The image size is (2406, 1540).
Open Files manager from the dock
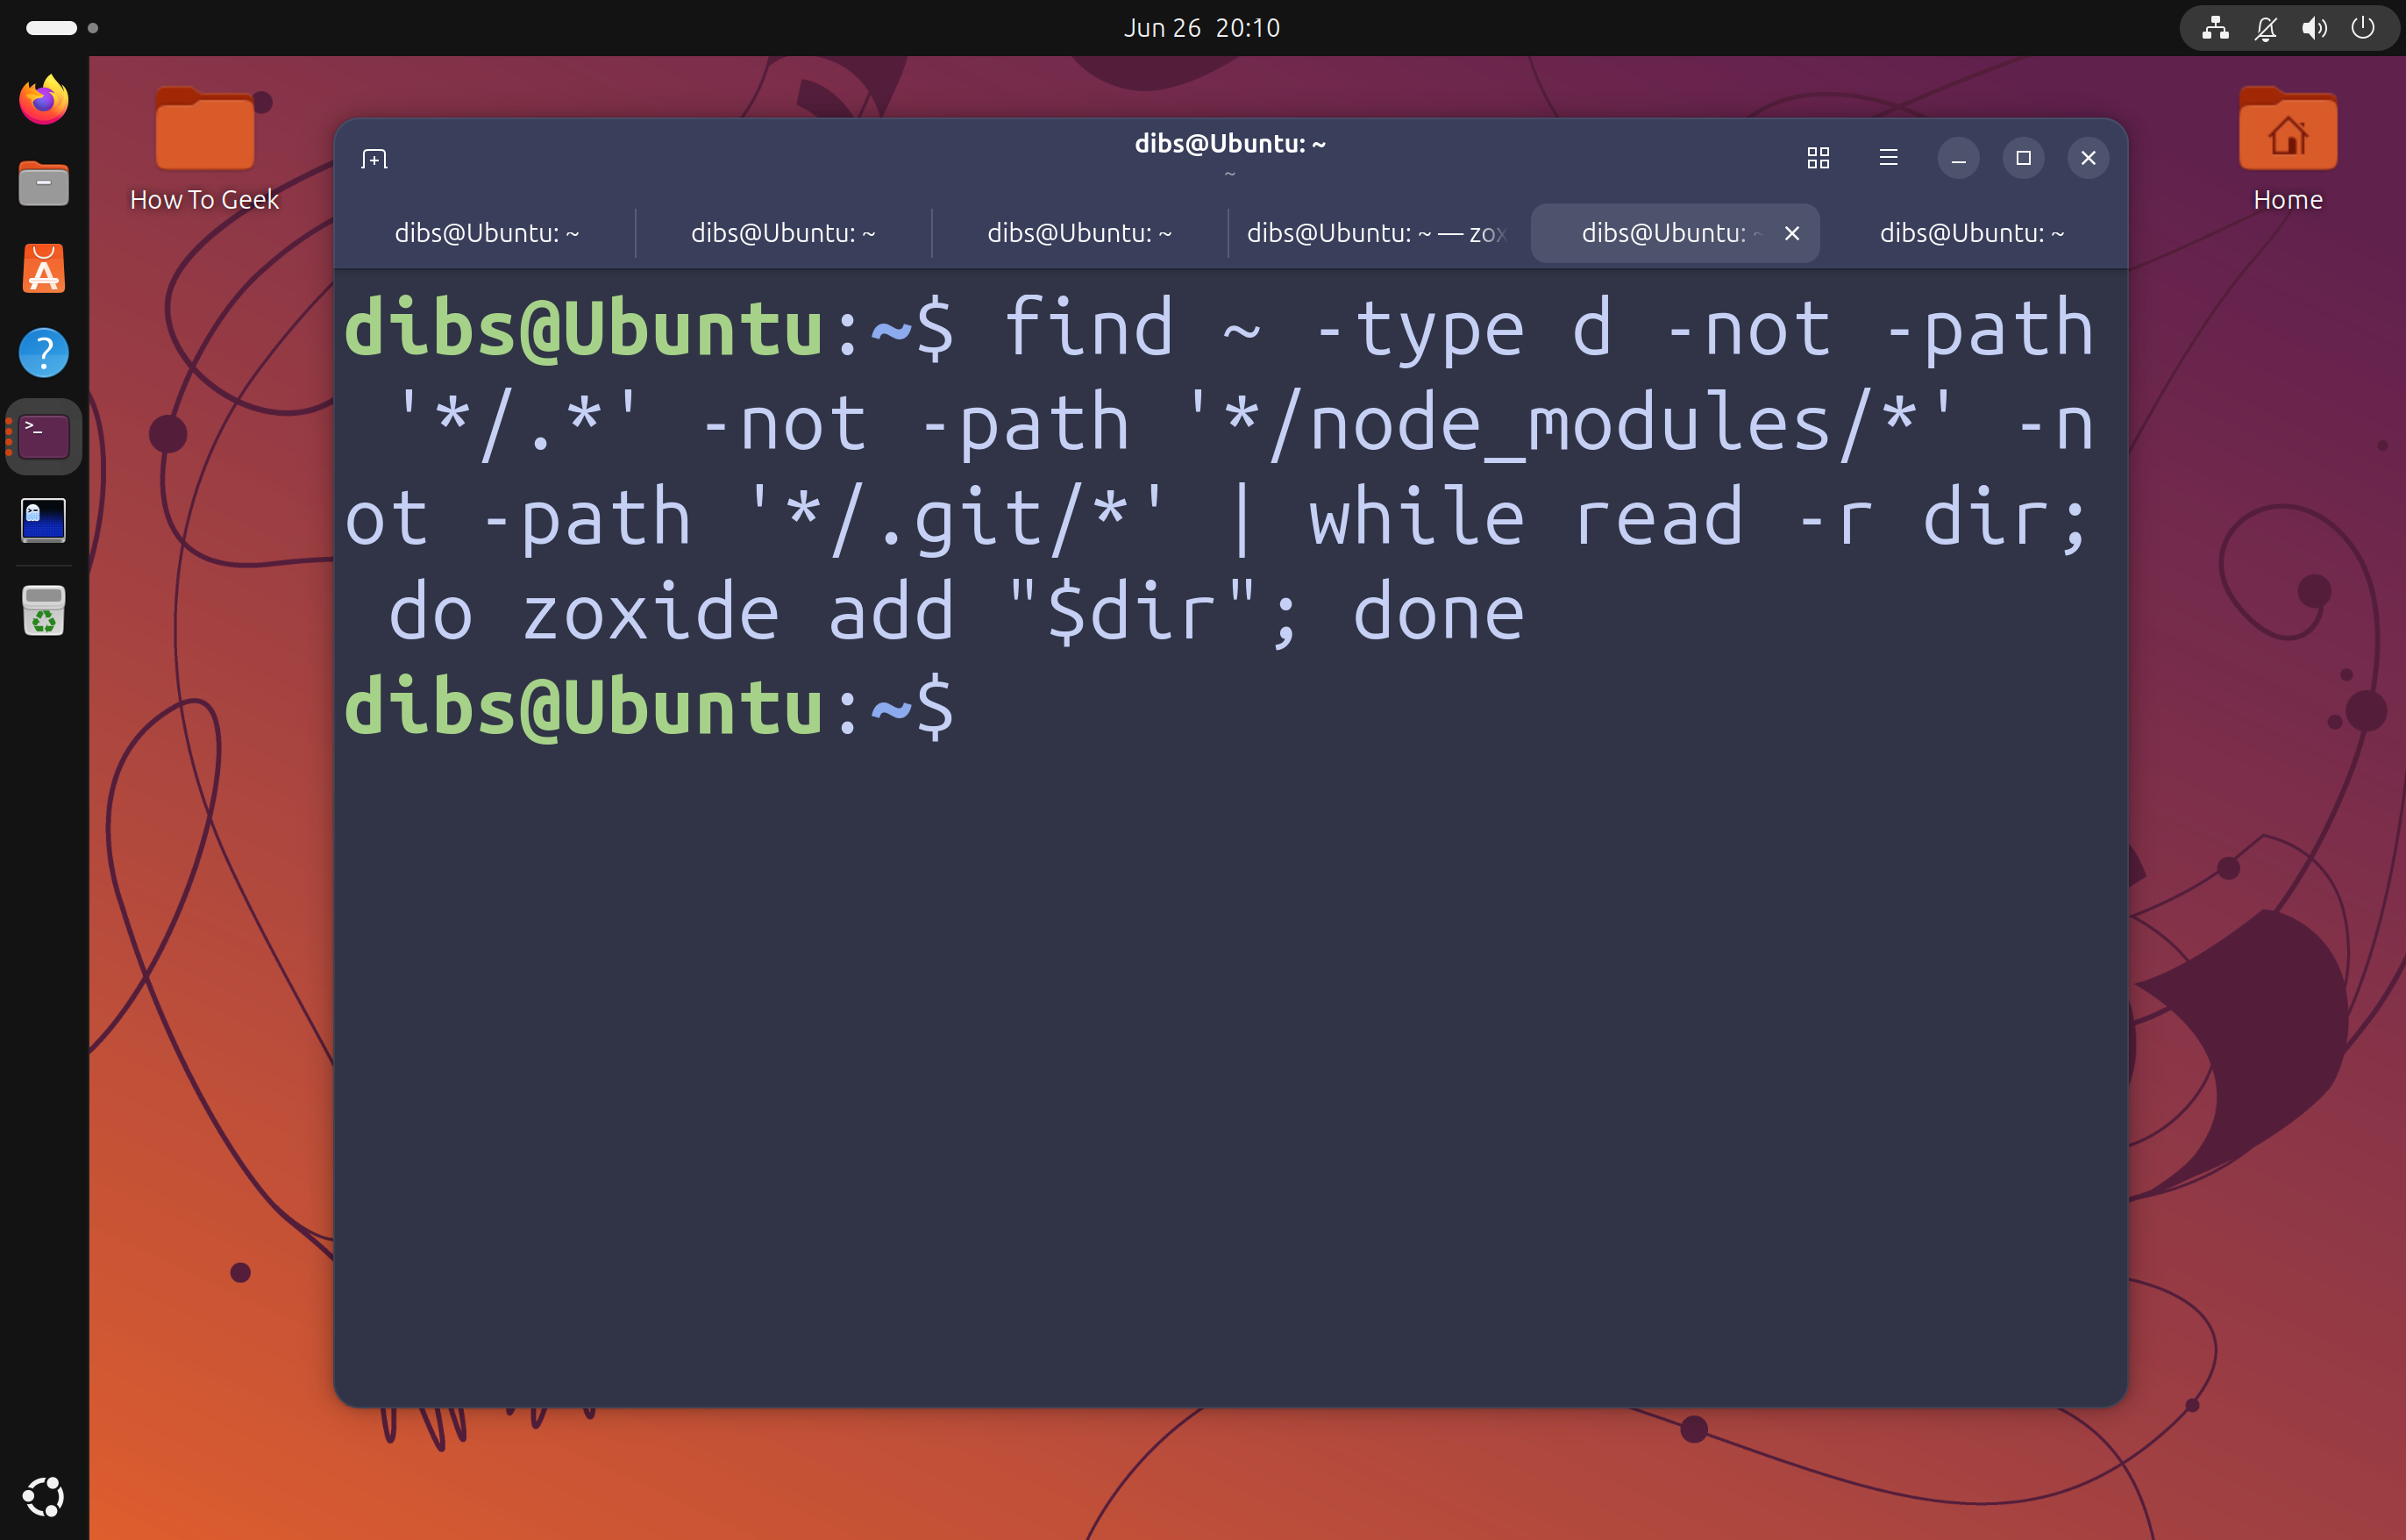click(x=44, y=185)
